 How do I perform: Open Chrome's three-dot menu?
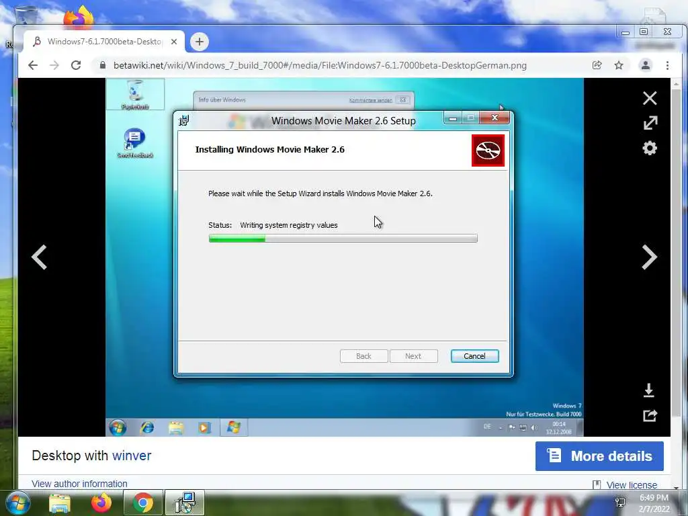[x=667, y=65]
